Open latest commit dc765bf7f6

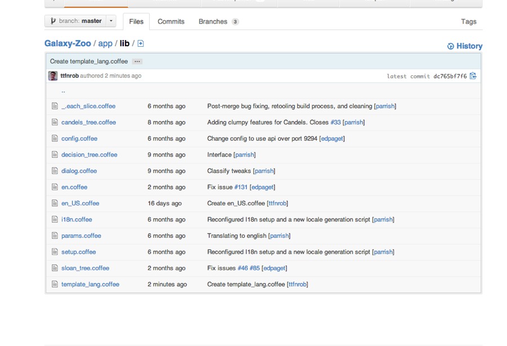point(450,76)
